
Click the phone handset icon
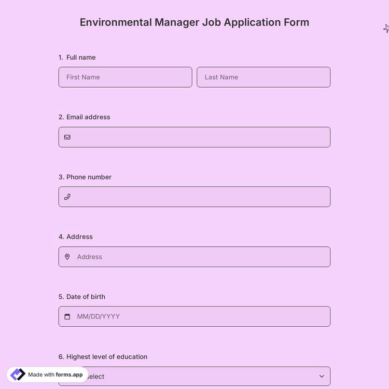point(67,197)
